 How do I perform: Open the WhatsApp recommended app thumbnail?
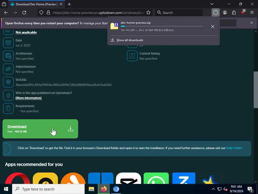click(x=156, y=178)
